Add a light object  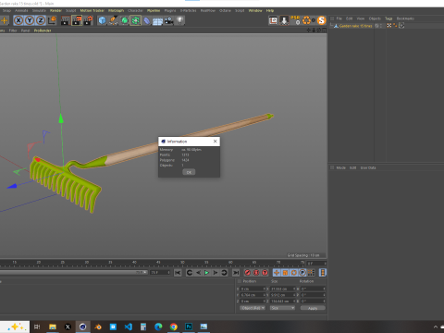(x=180, y=20)
